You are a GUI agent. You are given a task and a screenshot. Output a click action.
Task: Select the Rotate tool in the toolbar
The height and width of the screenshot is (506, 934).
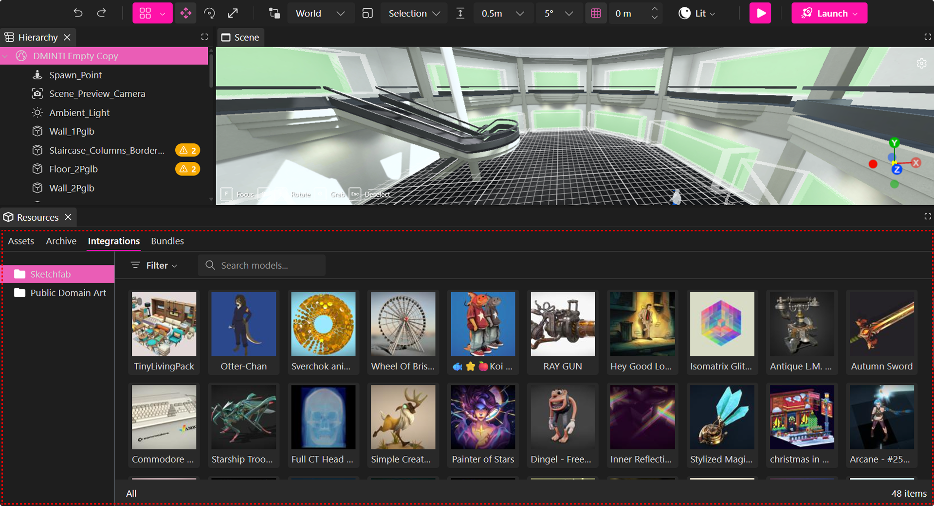209,13
